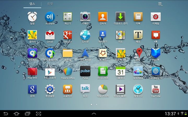The height and width of the screenshot is (117, 188).
Task: Open the Email app (이메일)
Action: (x=156, y=17)
